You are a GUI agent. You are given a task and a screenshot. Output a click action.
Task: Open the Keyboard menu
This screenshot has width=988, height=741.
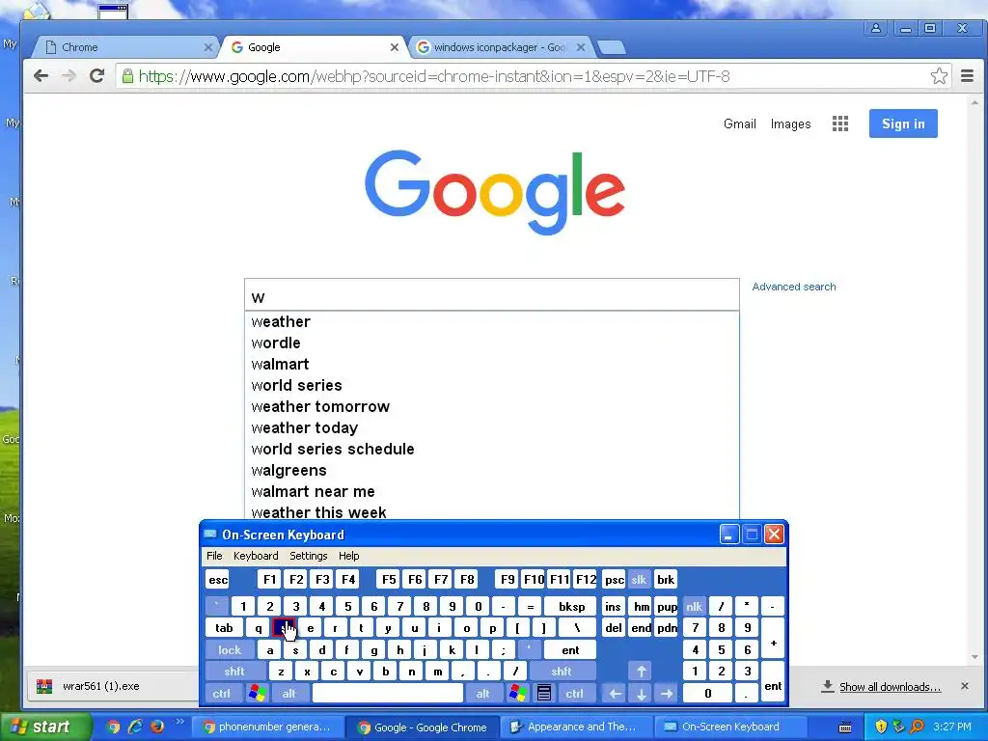(x=256, y=556)
